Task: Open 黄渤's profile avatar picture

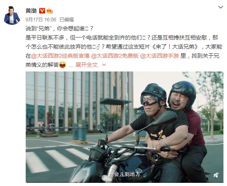Action: [12, 16]
